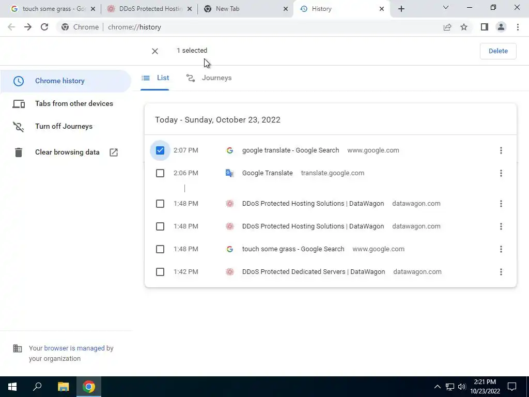The height and width of the screenshot is (397, 529).
Task: Show hidden system tray icons
Action: 437,387
